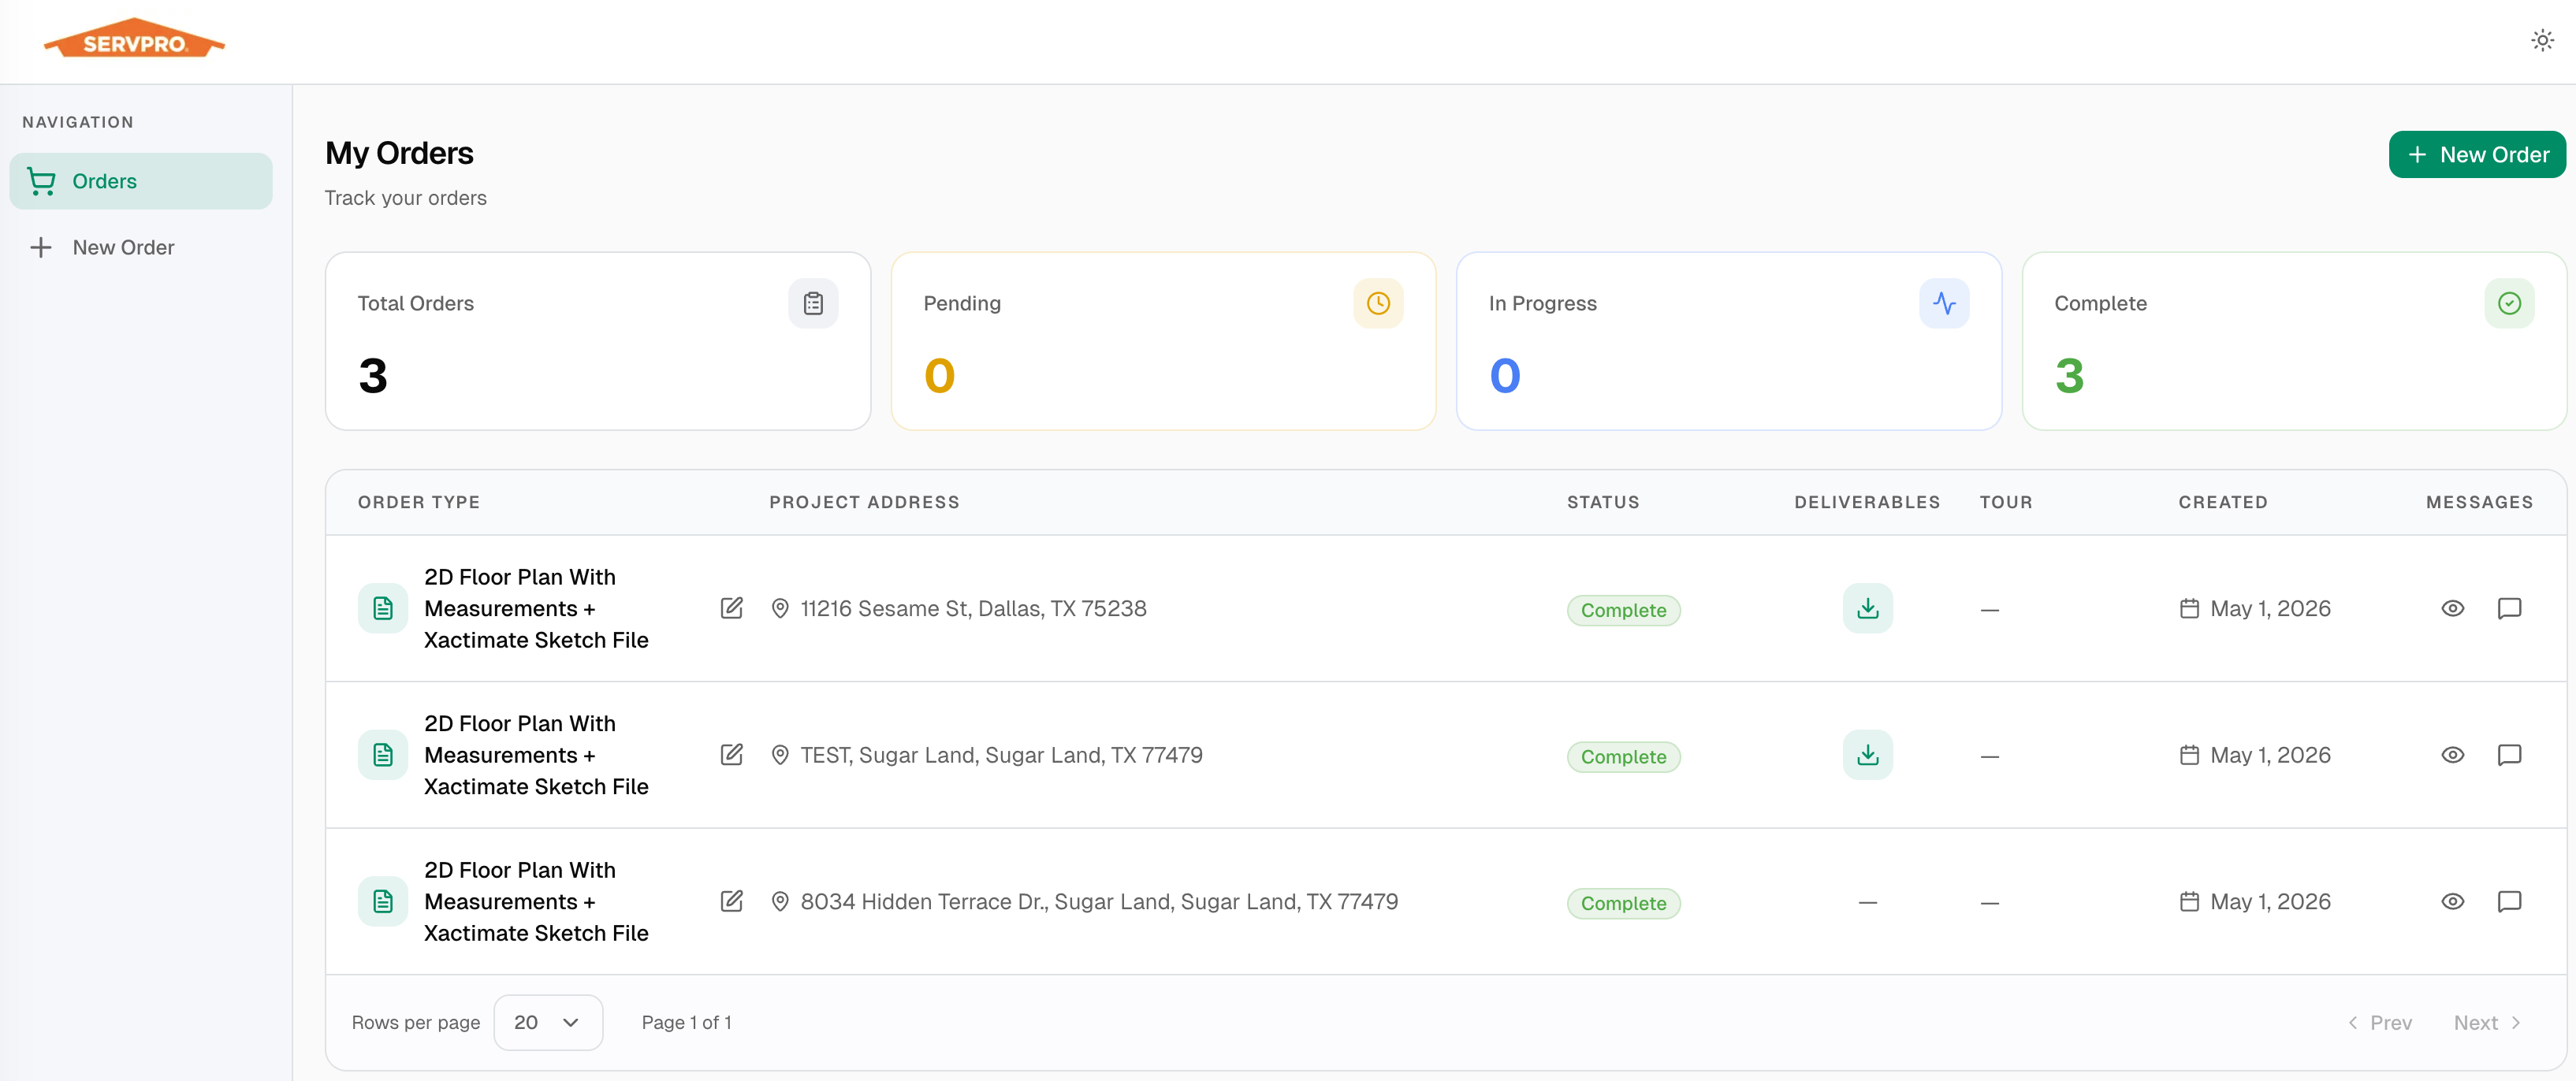
Task: Click the TOUR column header
Action: tap(2006, 502)
